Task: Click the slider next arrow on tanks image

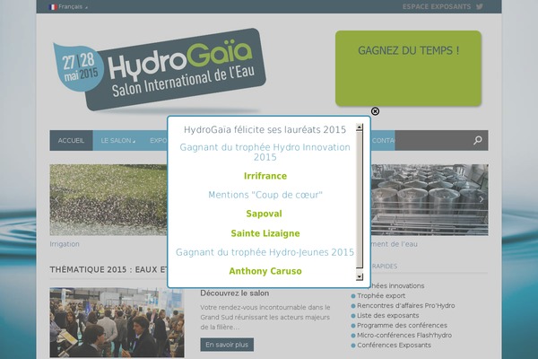Action: 482,199
